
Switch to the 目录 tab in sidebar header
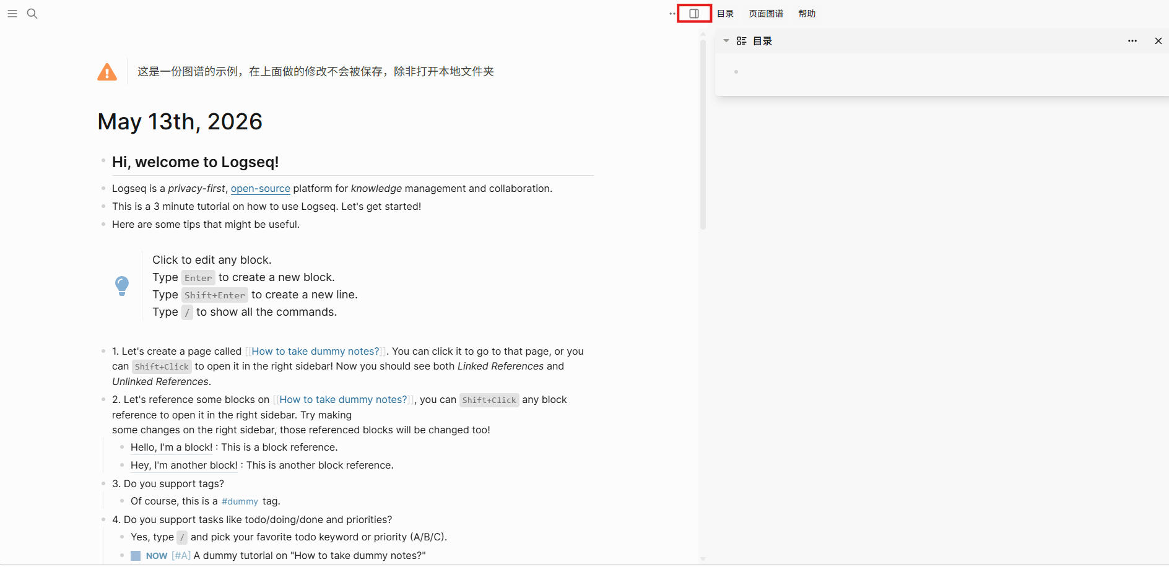[725, 14]
